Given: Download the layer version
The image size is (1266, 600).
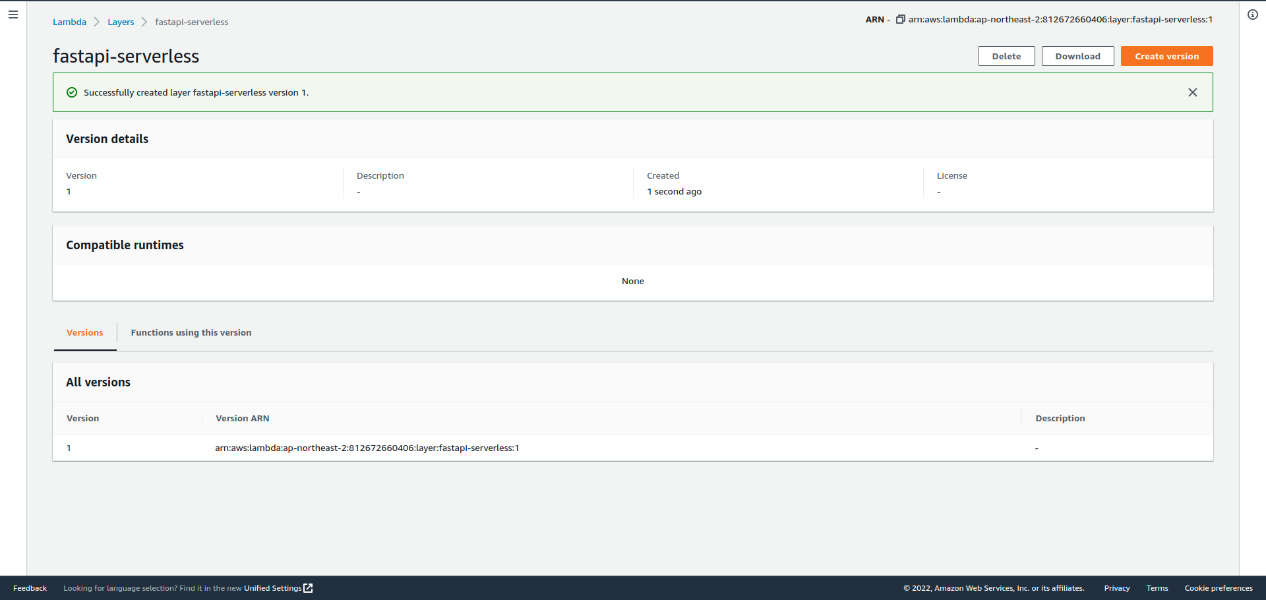Looking at the screenshot, I should pyautogui.click(x=1077, y=56).
